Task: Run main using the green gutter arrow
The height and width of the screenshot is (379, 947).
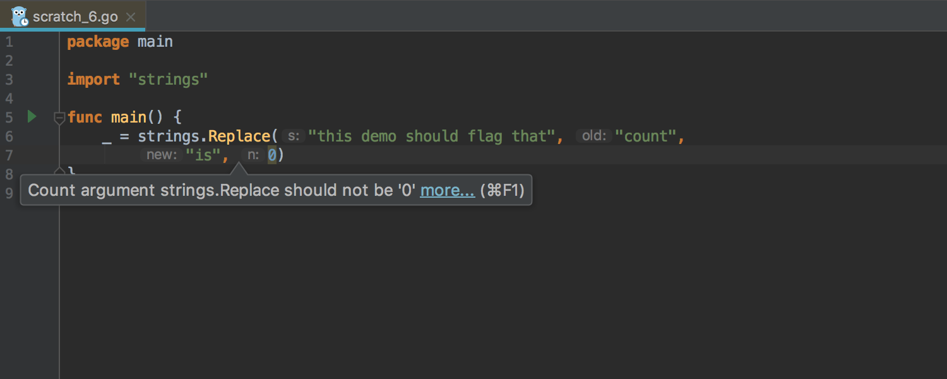Action: coord(32,116)
